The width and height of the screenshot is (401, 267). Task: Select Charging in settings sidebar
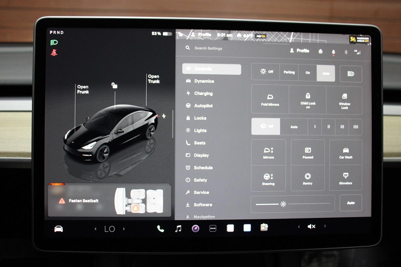click(x=203, y=93)
